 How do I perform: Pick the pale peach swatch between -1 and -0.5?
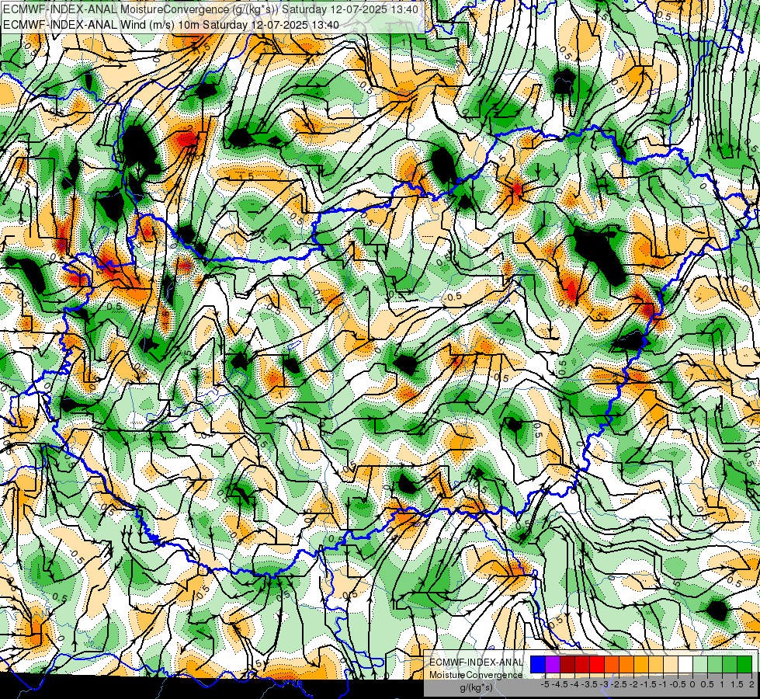point(671,665)
